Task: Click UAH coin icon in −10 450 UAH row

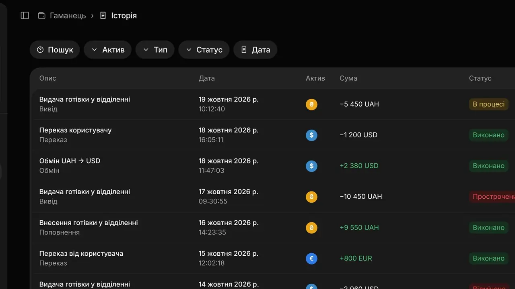Action: pos(311,197)
